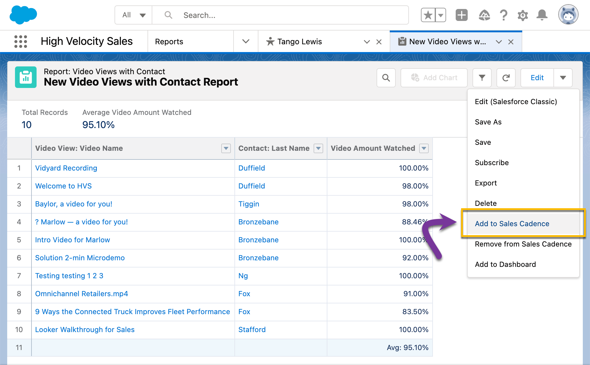590x365 pixels.
Task: Expand the Reports navigation menu chevron
Action: point(246,42)
